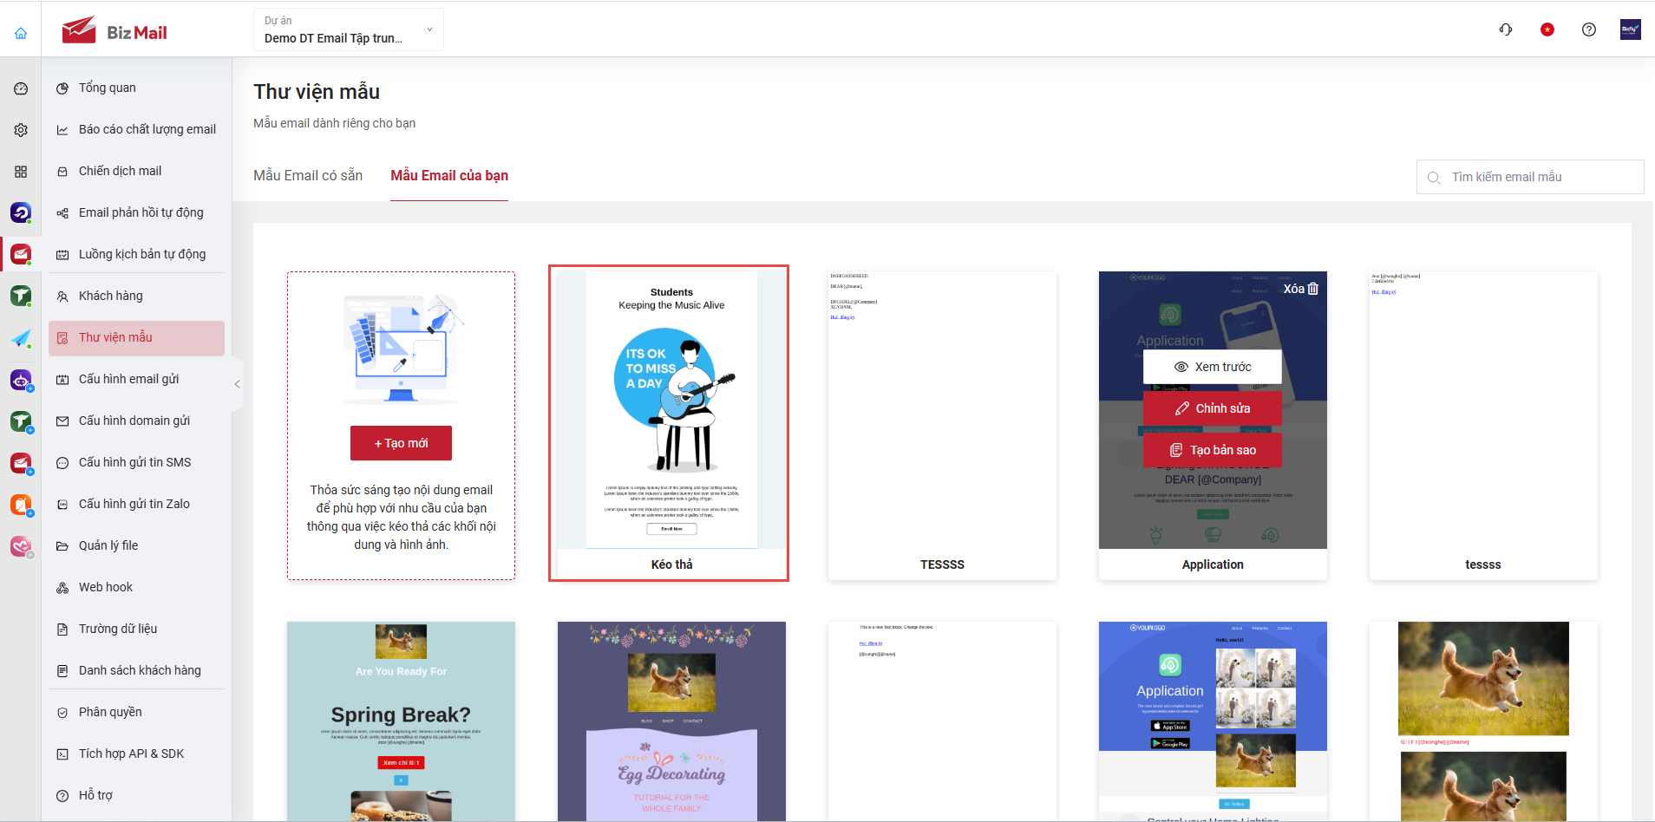Open Chiến dịch mail in sidebar
Image resolution: width=1655 pixels, height=822 pixels.
[120, 171]
